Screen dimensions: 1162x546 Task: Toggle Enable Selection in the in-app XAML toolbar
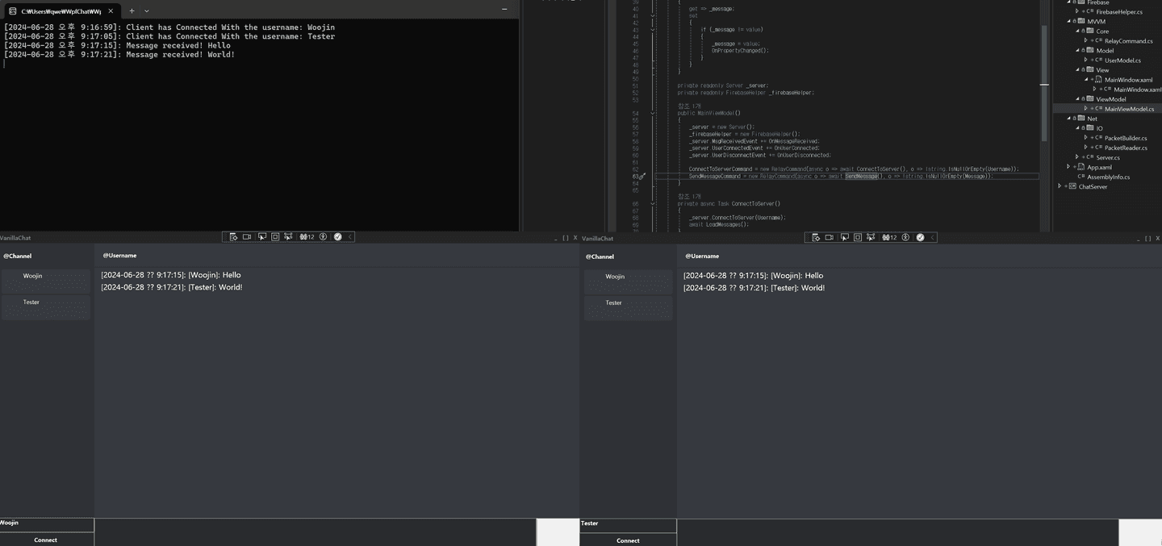point(261,236)
